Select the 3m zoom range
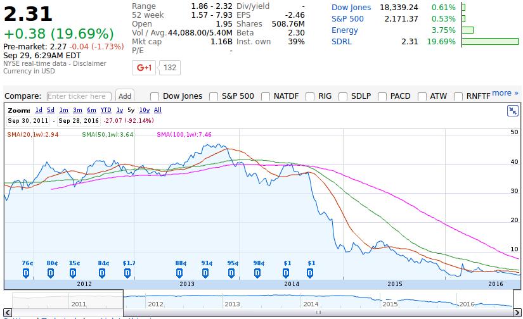523x319 pixels. pyautogui.click(x=78, y=110)
